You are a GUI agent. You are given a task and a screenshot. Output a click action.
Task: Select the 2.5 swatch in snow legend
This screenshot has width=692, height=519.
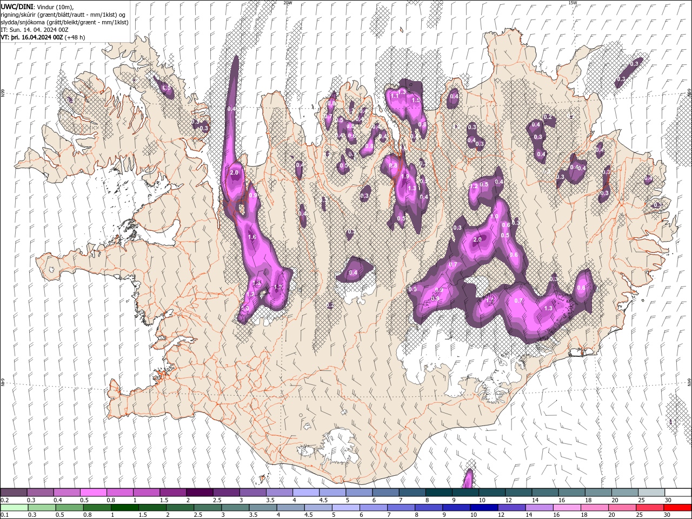pos(227,493)
